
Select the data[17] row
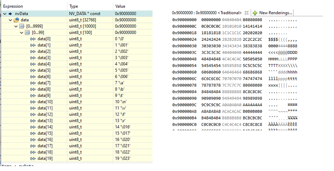[x=77, y=146]
